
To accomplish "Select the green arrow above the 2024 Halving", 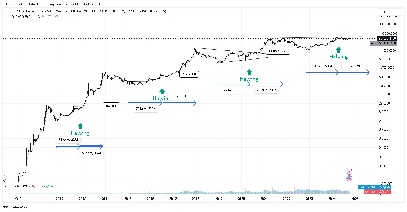I will click(338, 49).
